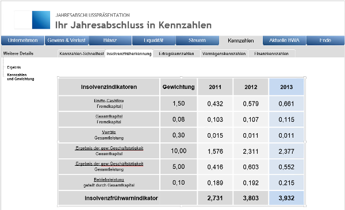Click the Gesamtkapital / Fremdkapital row label
The image size is (345, 210).
(109, 119)
